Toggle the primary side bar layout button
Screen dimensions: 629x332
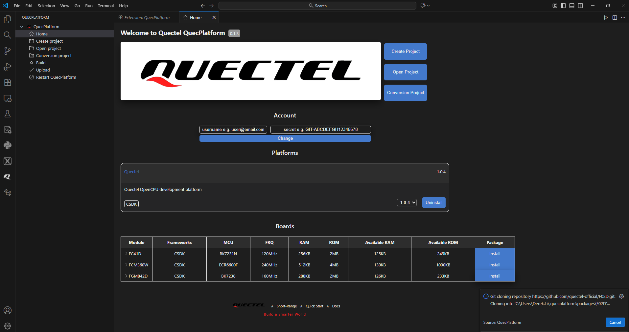click(x=563, y=6)
